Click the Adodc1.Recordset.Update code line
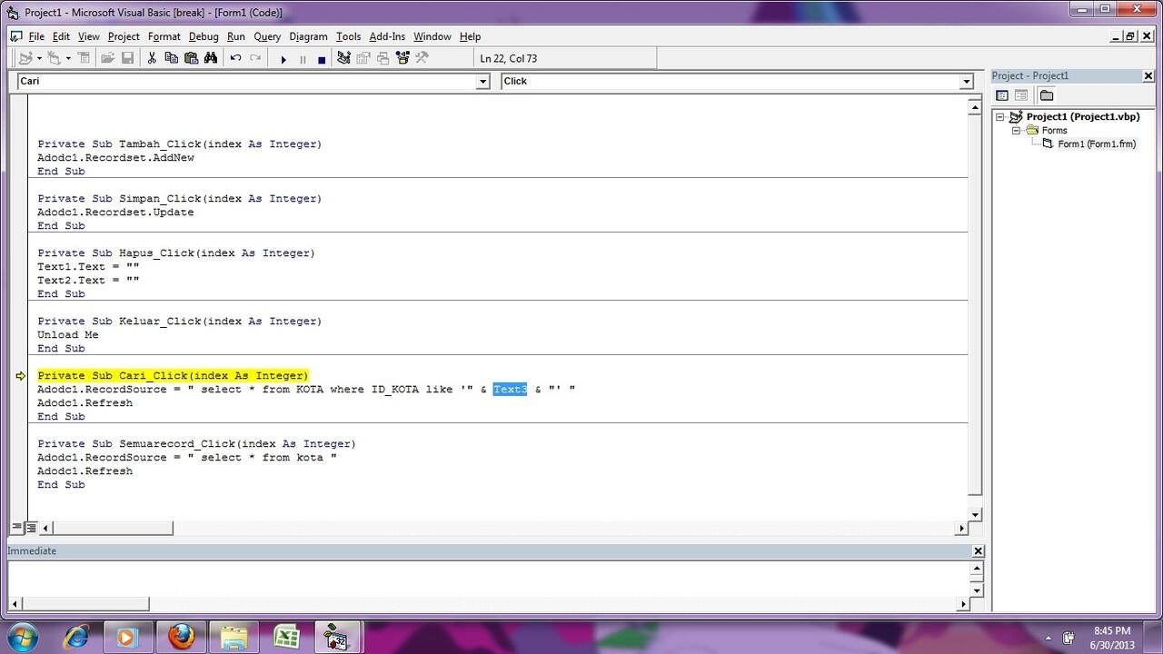The image size is (1163, 654). tap(115, 213)
